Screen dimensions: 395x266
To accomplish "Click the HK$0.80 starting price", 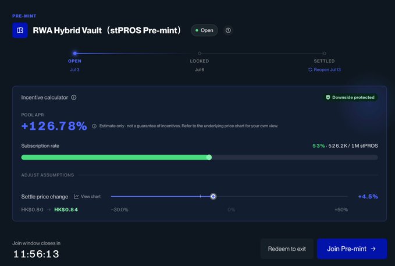I will pyautogui.click(x=32, y=210).
